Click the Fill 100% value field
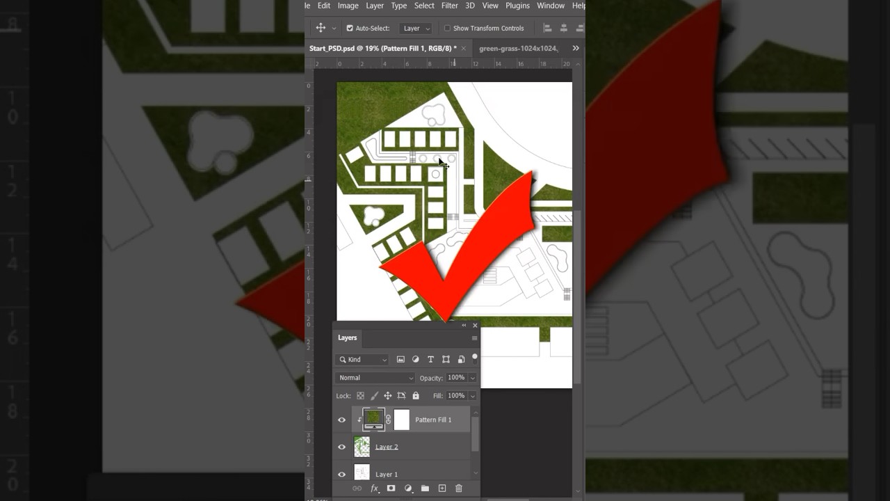Image resolution: width=890 pixels, height=501 pixels. point(456,396)
